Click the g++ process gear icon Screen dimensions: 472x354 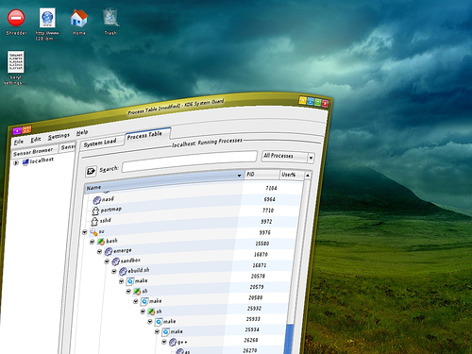point(173,342)
